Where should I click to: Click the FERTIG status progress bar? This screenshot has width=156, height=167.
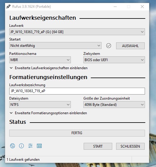[77, 133]
